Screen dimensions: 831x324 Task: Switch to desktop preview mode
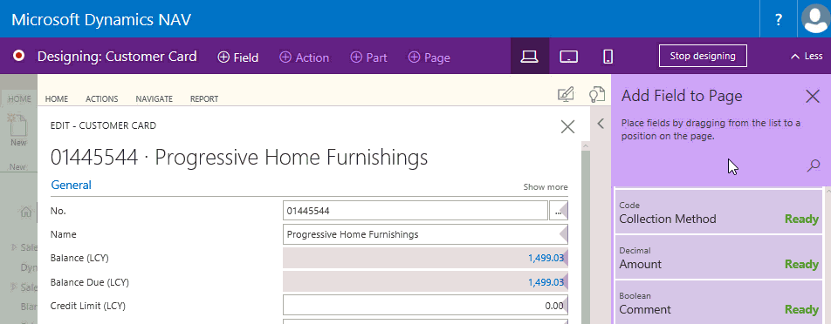[530, 56]
